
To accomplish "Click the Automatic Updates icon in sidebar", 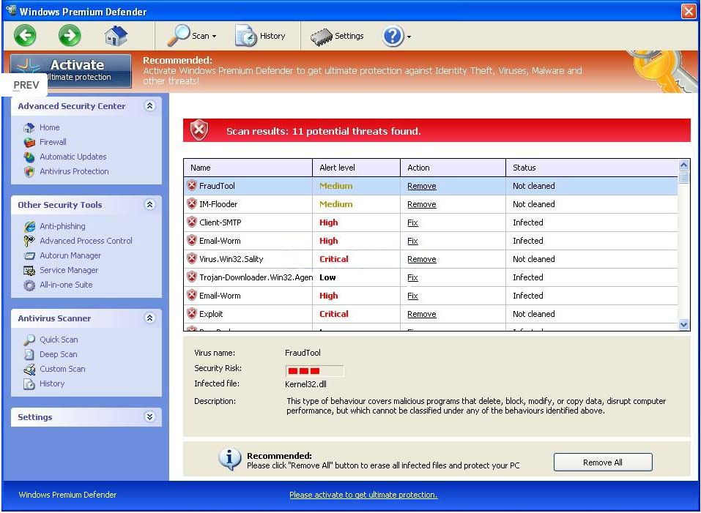I will [x=29, y=157].
